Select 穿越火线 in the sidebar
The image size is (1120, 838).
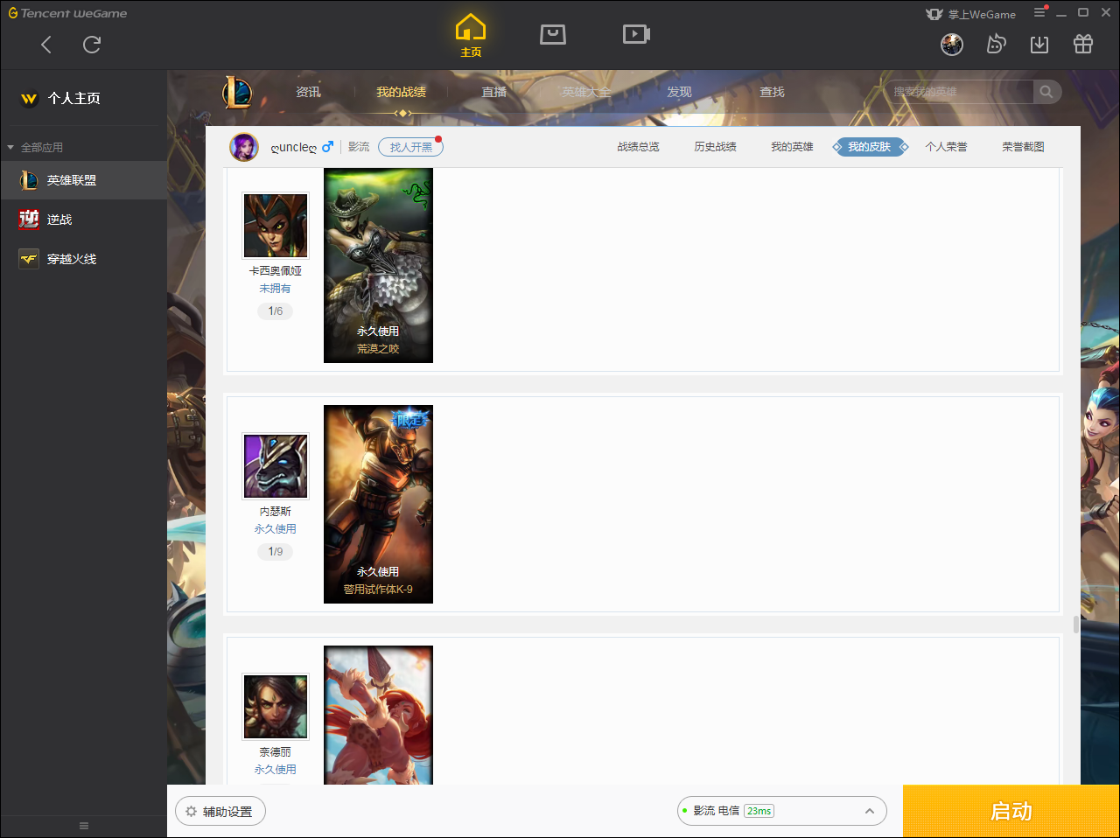click(83, 259)
